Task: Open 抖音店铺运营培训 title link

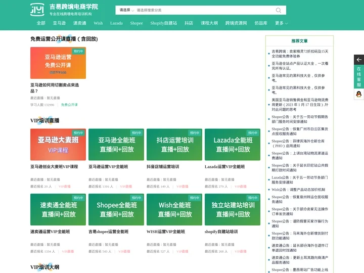Action: (163, 167)
